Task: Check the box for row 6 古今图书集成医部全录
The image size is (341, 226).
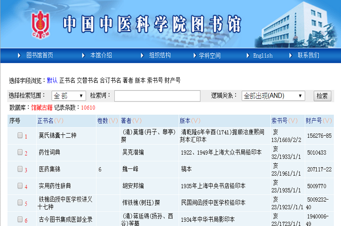Action: point(20,219)
